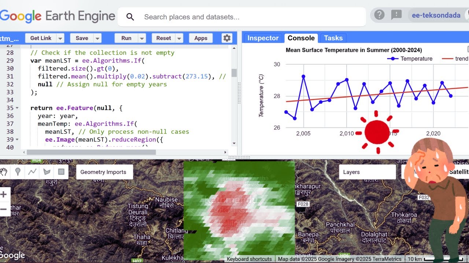Switch to the Console tab

(x=301, y=38)
